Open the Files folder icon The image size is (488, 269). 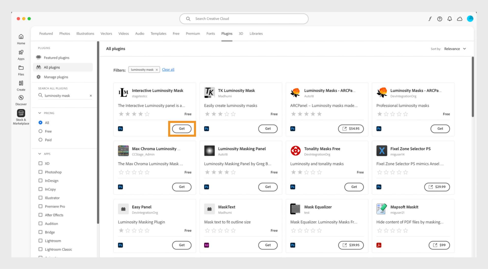(x=21, y=68)
